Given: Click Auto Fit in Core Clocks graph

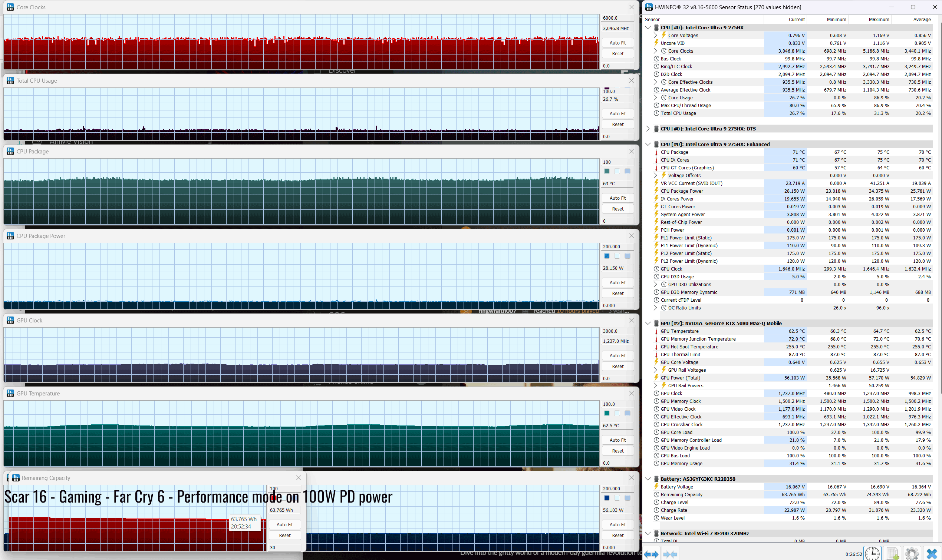Looking at the screenshot, I should click(x=618, y=43).
